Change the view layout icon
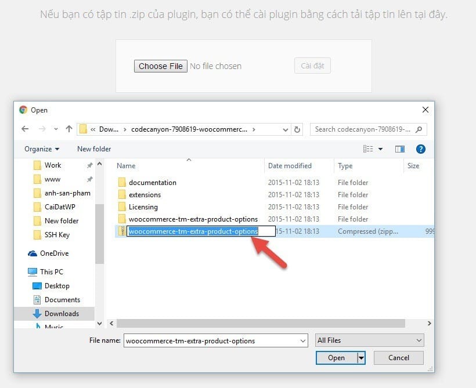476x388 pixels. coord(368,148)
